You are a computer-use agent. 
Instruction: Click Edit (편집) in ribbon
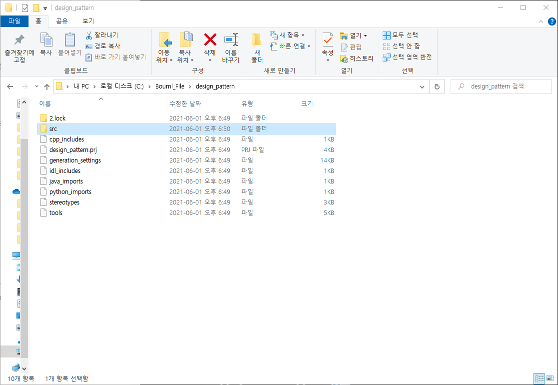tap(351, 47)
